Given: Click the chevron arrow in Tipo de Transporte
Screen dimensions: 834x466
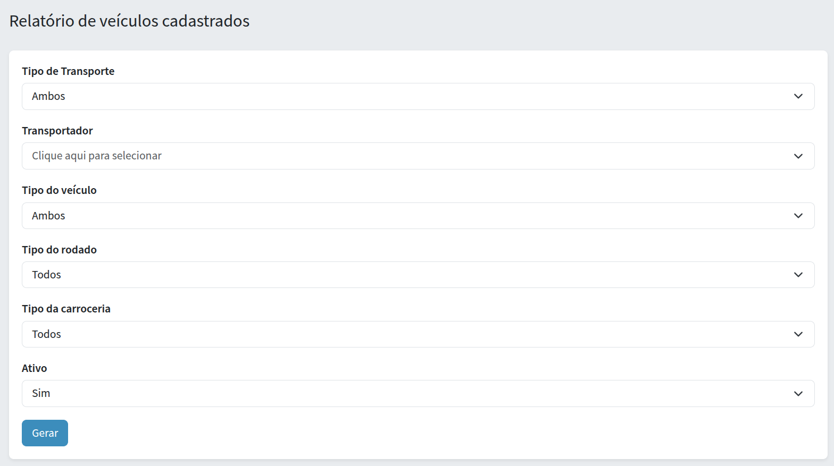Looking at the screenshot, I should [x=798, y=96].
